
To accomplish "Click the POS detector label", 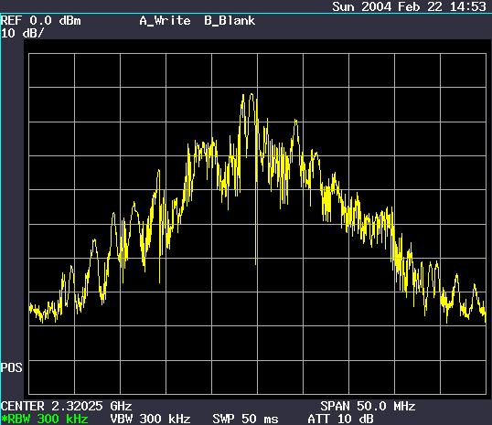I will [12, 367].
